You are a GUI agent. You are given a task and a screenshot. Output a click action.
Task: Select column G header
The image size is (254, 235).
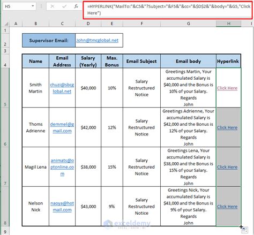188,24
